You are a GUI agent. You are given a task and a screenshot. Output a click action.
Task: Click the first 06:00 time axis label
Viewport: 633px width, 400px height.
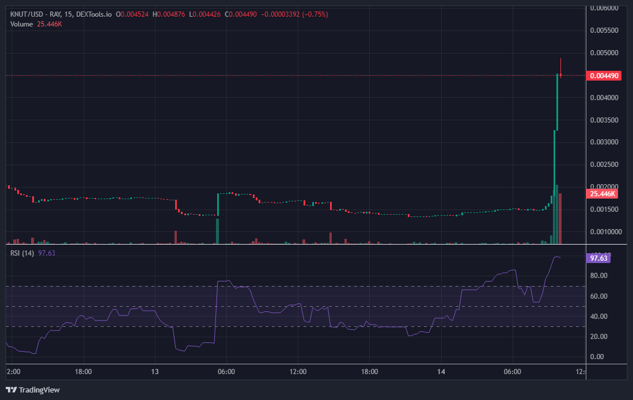[226, 372]
